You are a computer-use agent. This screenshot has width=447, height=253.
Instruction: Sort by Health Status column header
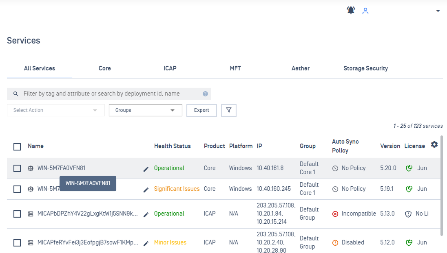pos(173,146)
